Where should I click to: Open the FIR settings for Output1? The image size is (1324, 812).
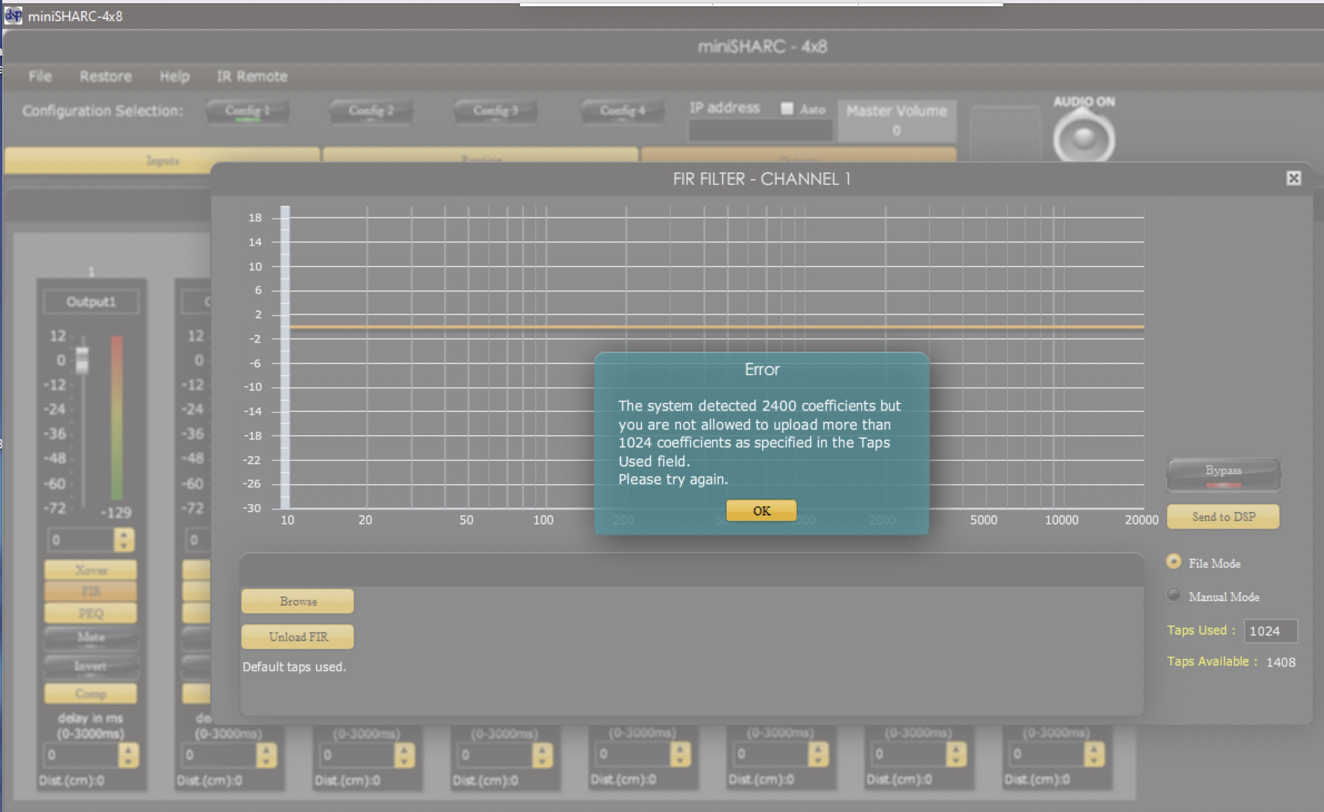(91, 591)
